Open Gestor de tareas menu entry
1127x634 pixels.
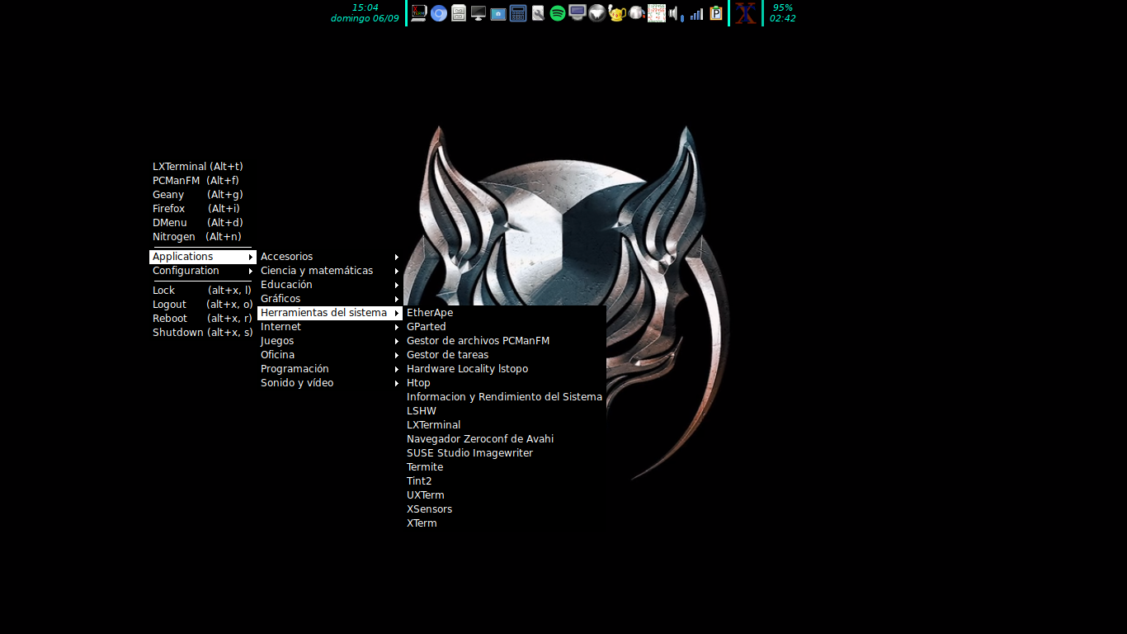[447, 355]
